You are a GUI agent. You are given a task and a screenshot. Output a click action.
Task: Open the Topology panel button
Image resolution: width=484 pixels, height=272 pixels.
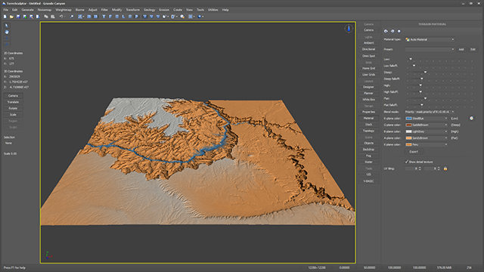pyautogui.click(x=368, y=131)
